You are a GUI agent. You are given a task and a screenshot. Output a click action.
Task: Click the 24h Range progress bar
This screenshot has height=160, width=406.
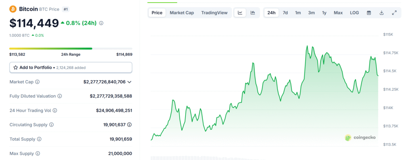coord(71,49)
